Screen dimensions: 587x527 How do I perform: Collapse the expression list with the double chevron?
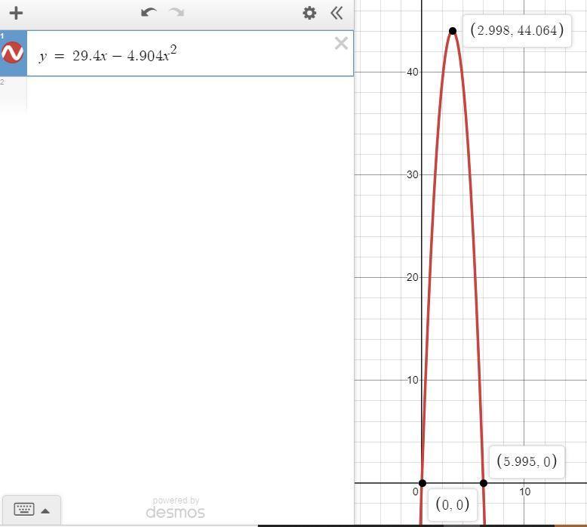point(337,13)
